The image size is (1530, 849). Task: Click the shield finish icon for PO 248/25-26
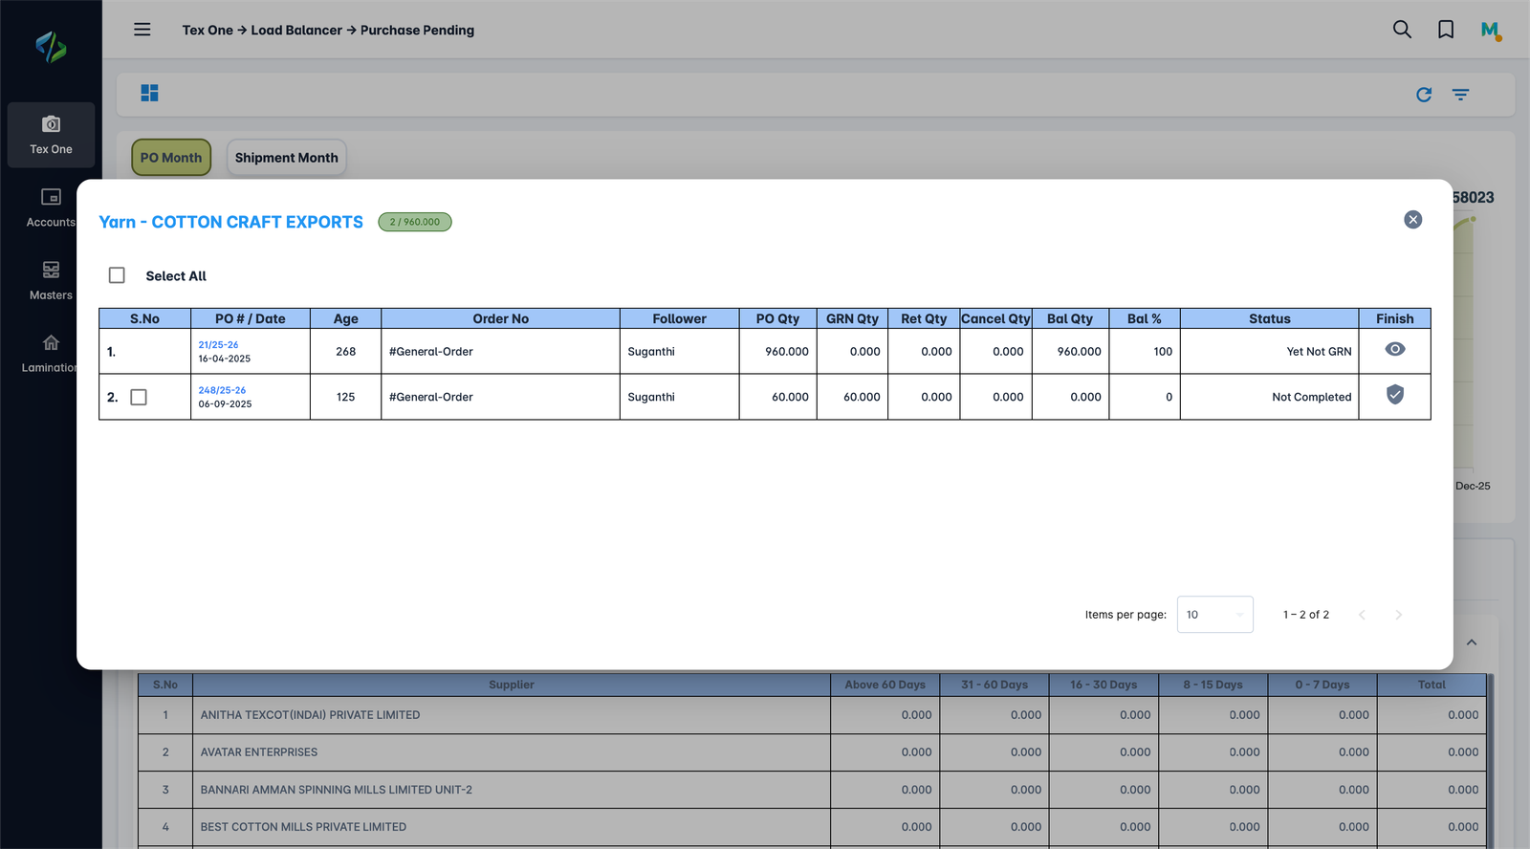1395,395
